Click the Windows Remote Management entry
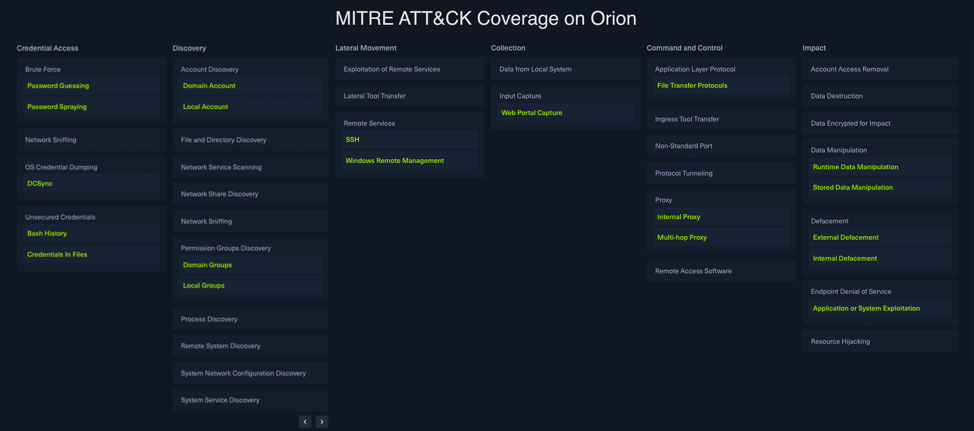 coord(395,161)
